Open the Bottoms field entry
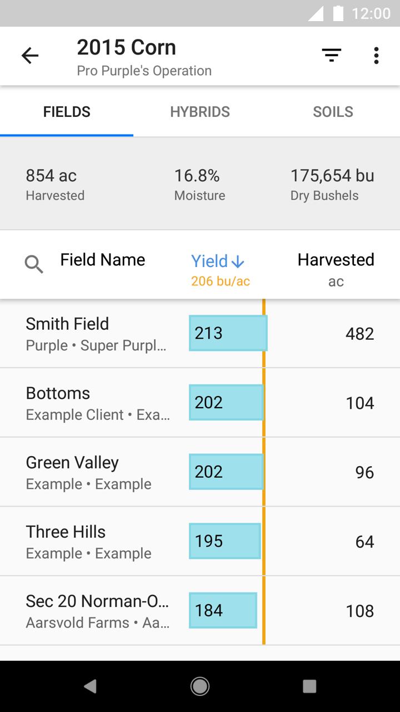400x712 pixels. coord(97,403)
